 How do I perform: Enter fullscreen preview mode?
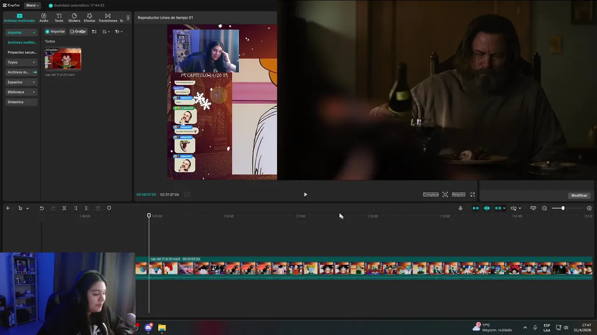tap(472, 194)
